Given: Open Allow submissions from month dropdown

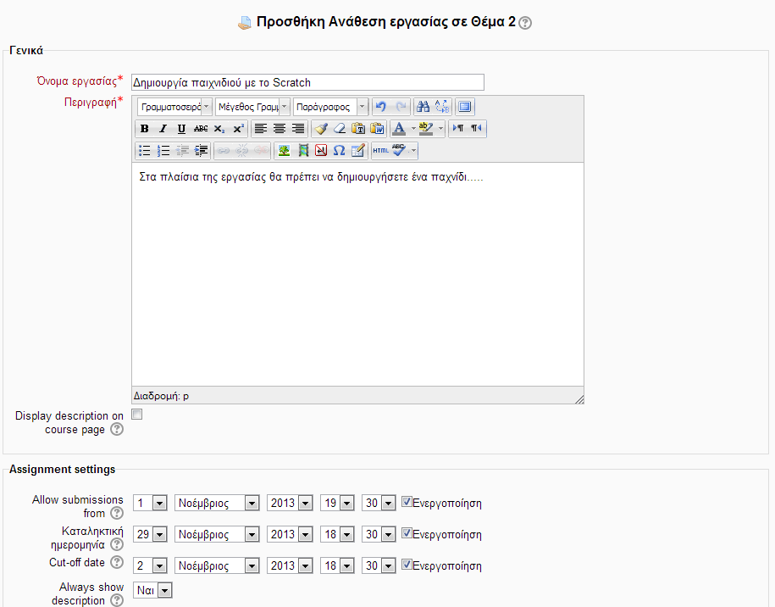Looking at the screenshot, I should pyautogui.click(x=217, y=503).
